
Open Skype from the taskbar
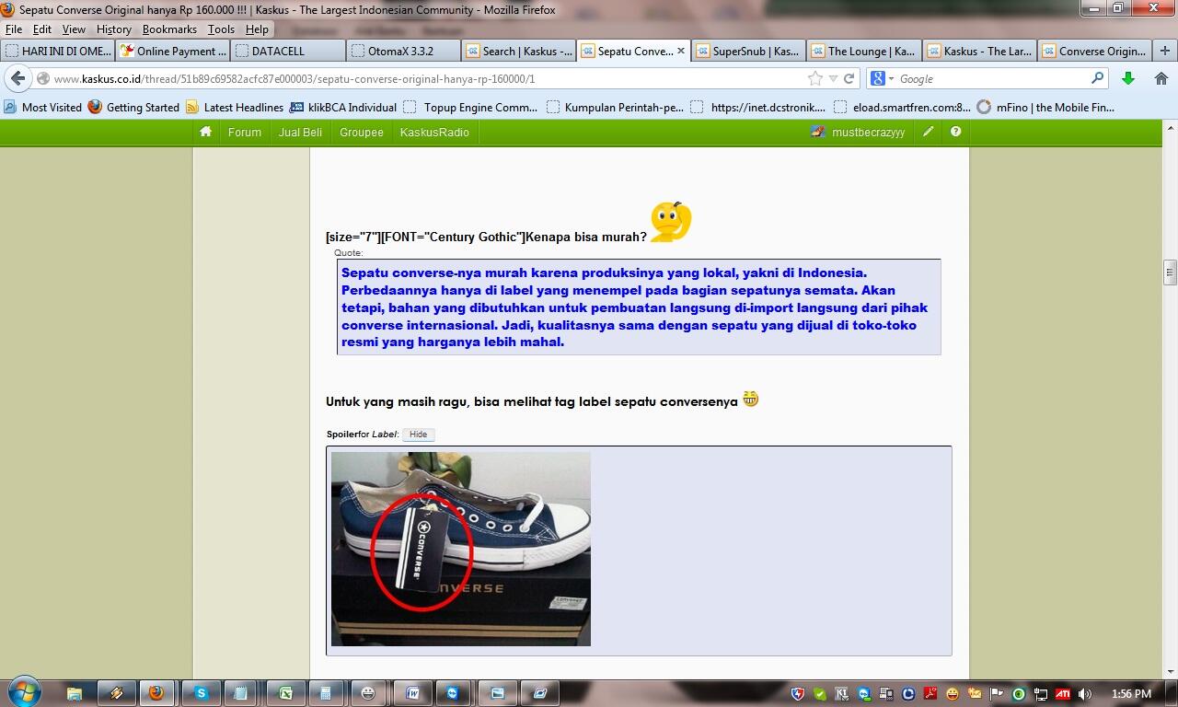pos(202,693)
